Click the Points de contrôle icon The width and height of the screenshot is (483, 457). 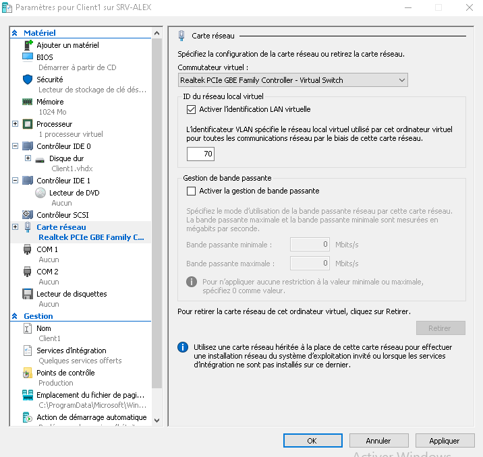[x=28, y=373]
